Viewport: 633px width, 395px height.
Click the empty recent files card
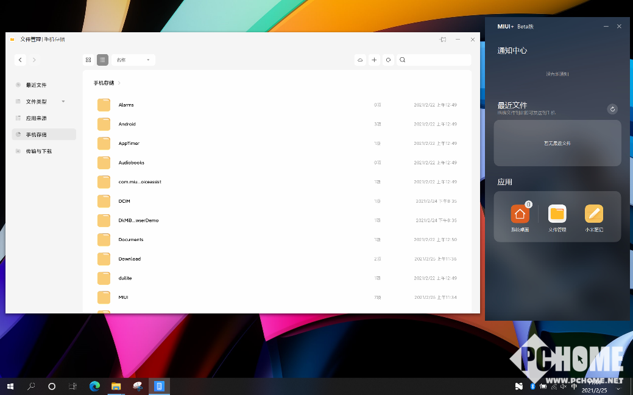click(557, 143)
